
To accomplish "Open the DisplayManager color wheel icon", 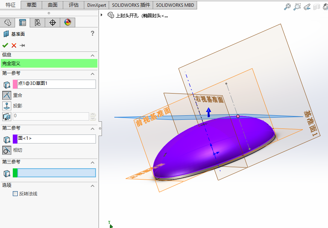I will click(68, 23).
